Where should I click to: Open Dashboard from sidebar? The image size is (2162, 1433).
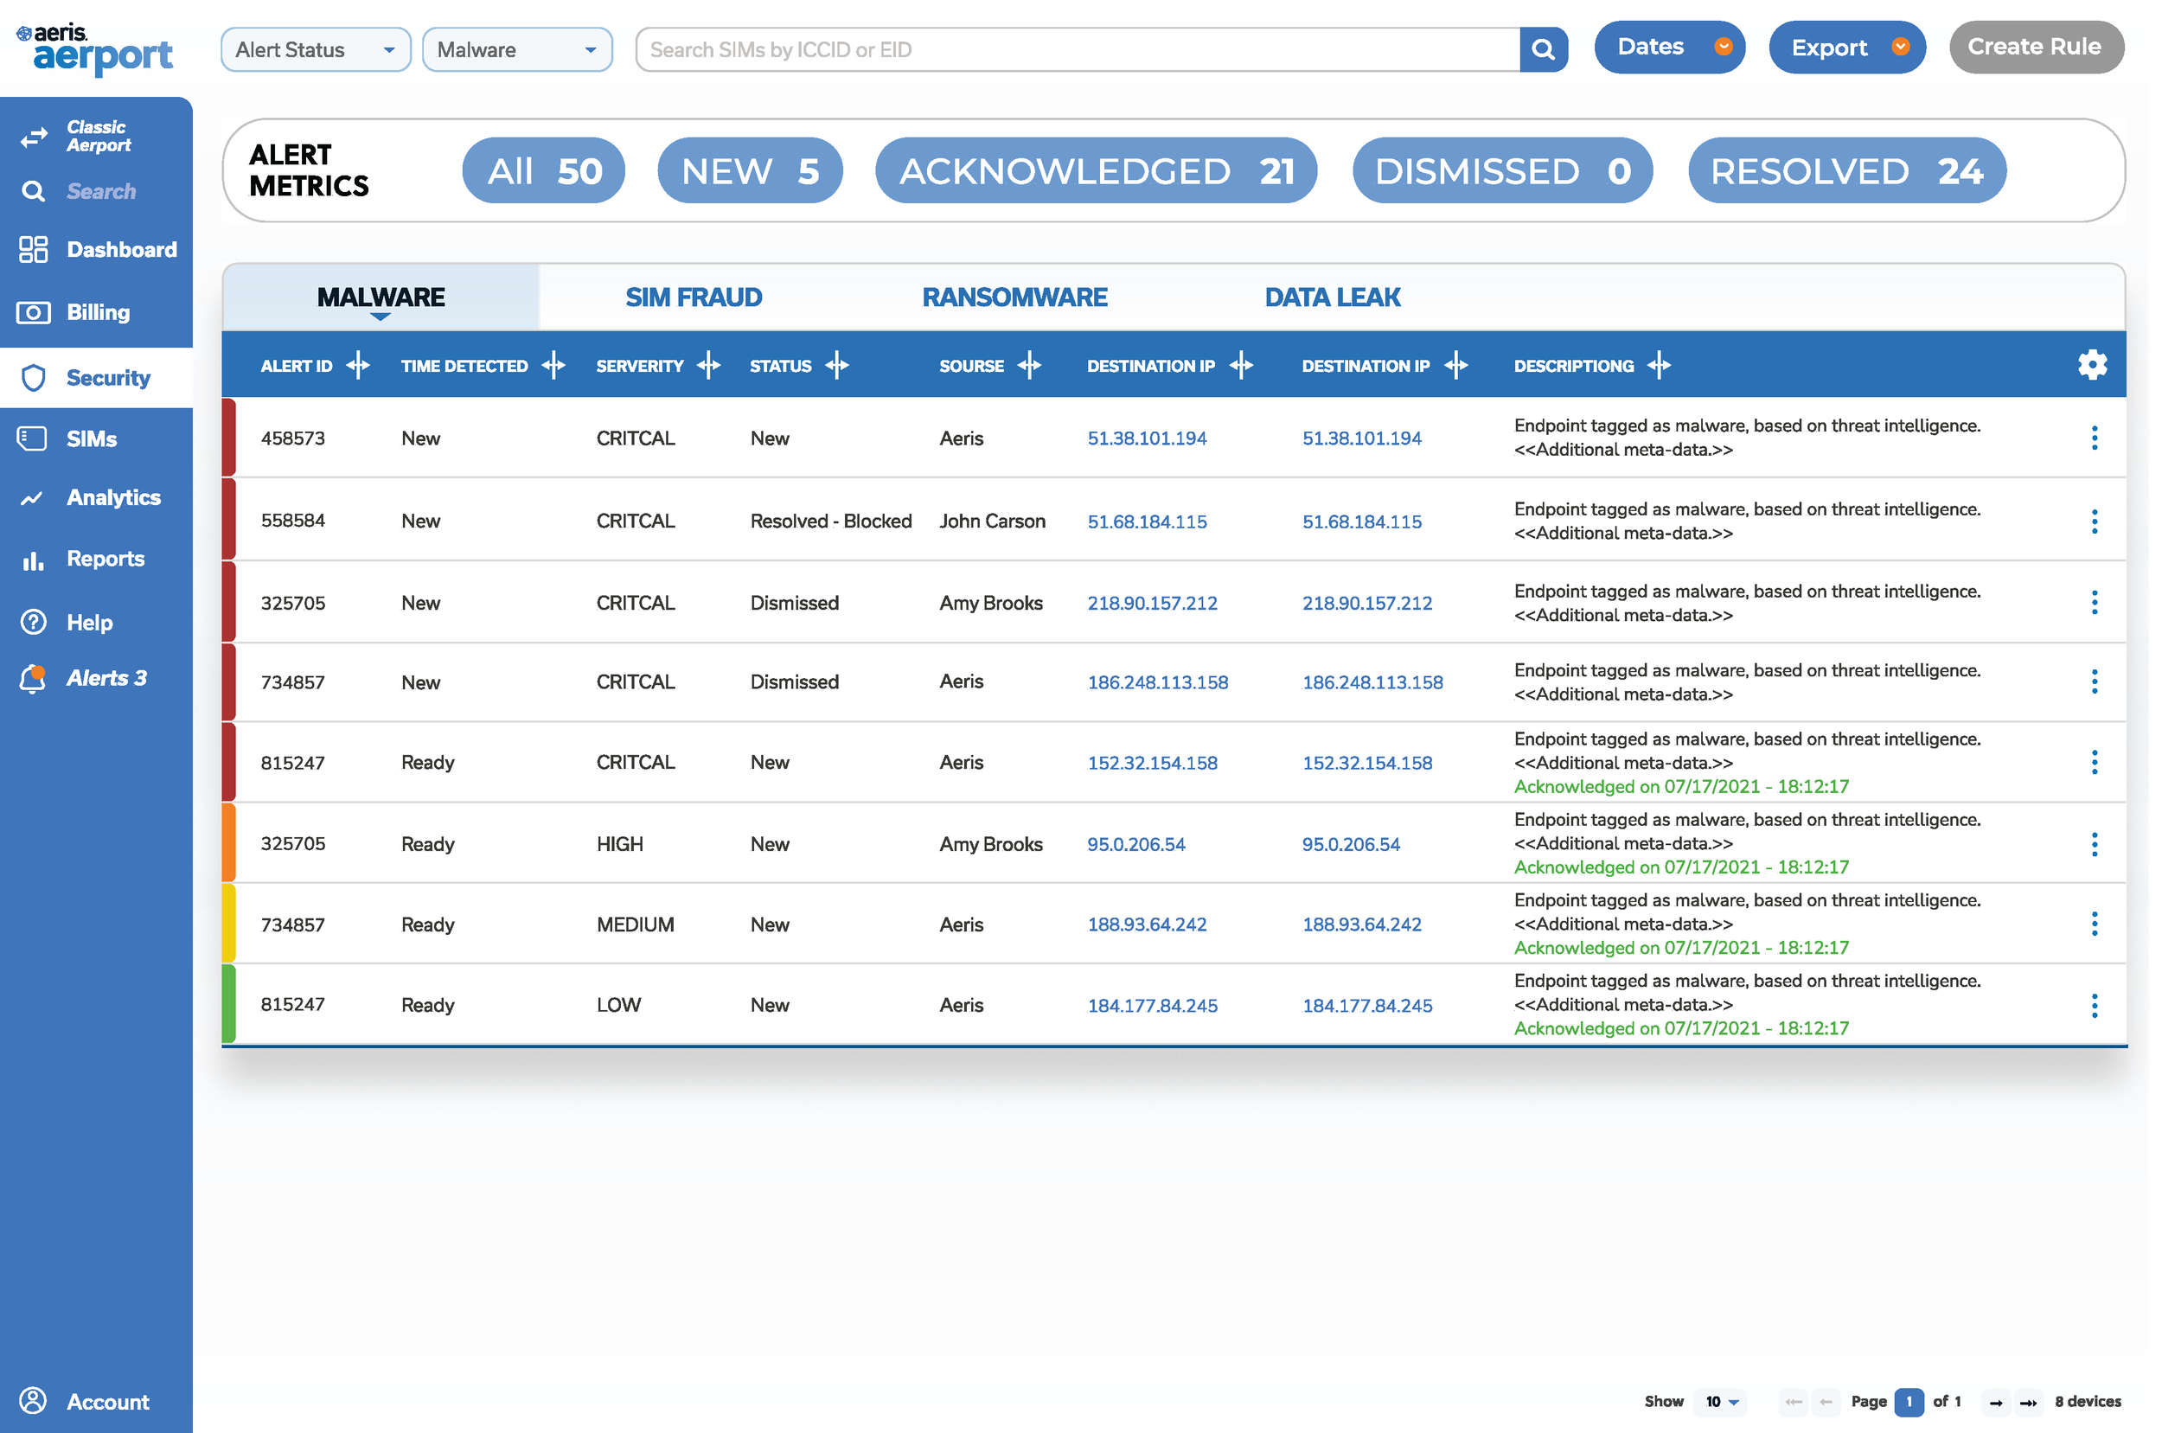point(96,249)
